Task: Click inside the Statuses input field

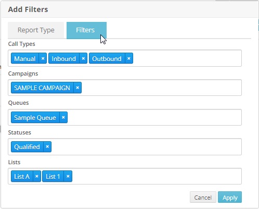Action: pyautogui.click(x=125, y=147)
